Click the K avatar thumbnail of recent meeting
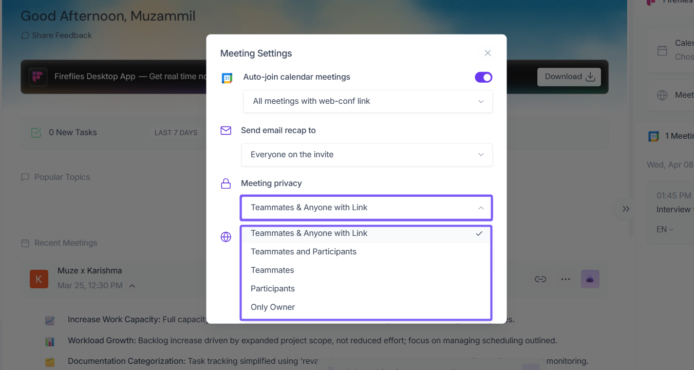Viewport: 694px width, 370px height. [39, 279]
